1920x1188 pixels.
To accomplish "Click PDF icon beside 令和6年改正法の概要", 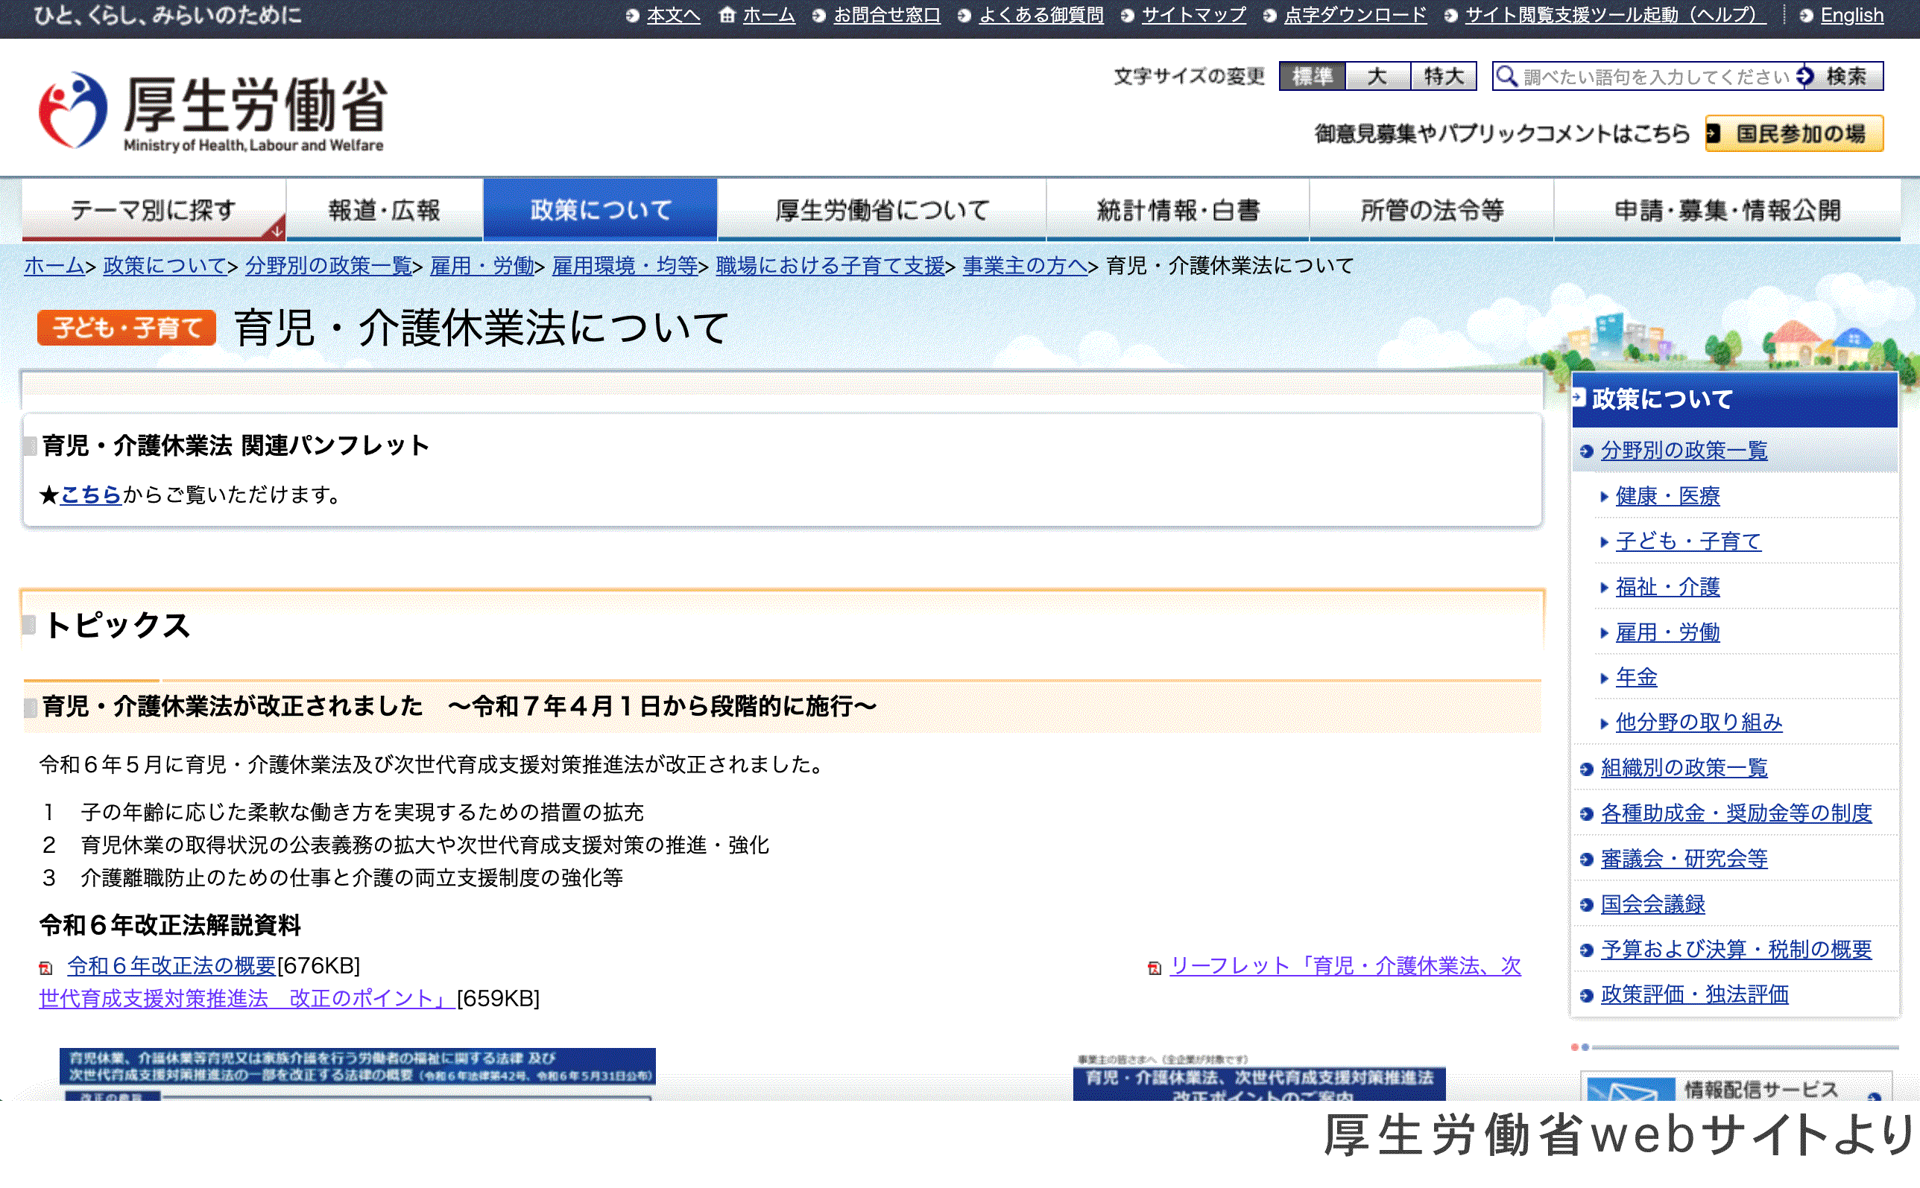I will pyautogui.click(x=46, y=968).
